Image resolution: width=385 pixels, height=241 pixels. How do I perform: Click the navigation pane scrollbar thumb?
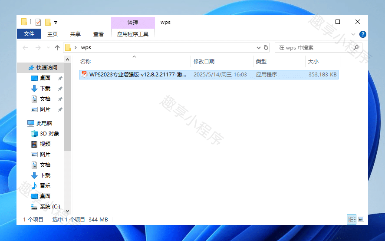(x=68, y=107)
